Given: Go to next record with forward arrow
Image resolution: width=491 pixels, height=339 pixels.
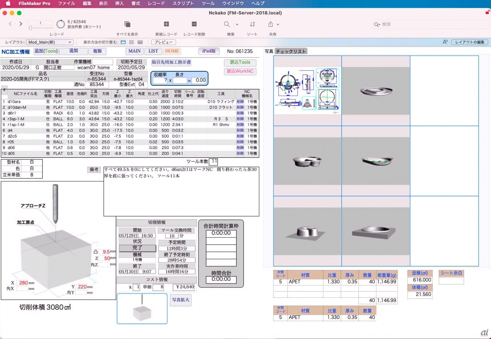Looking at the screenshot, I should [x=21, y=24].
